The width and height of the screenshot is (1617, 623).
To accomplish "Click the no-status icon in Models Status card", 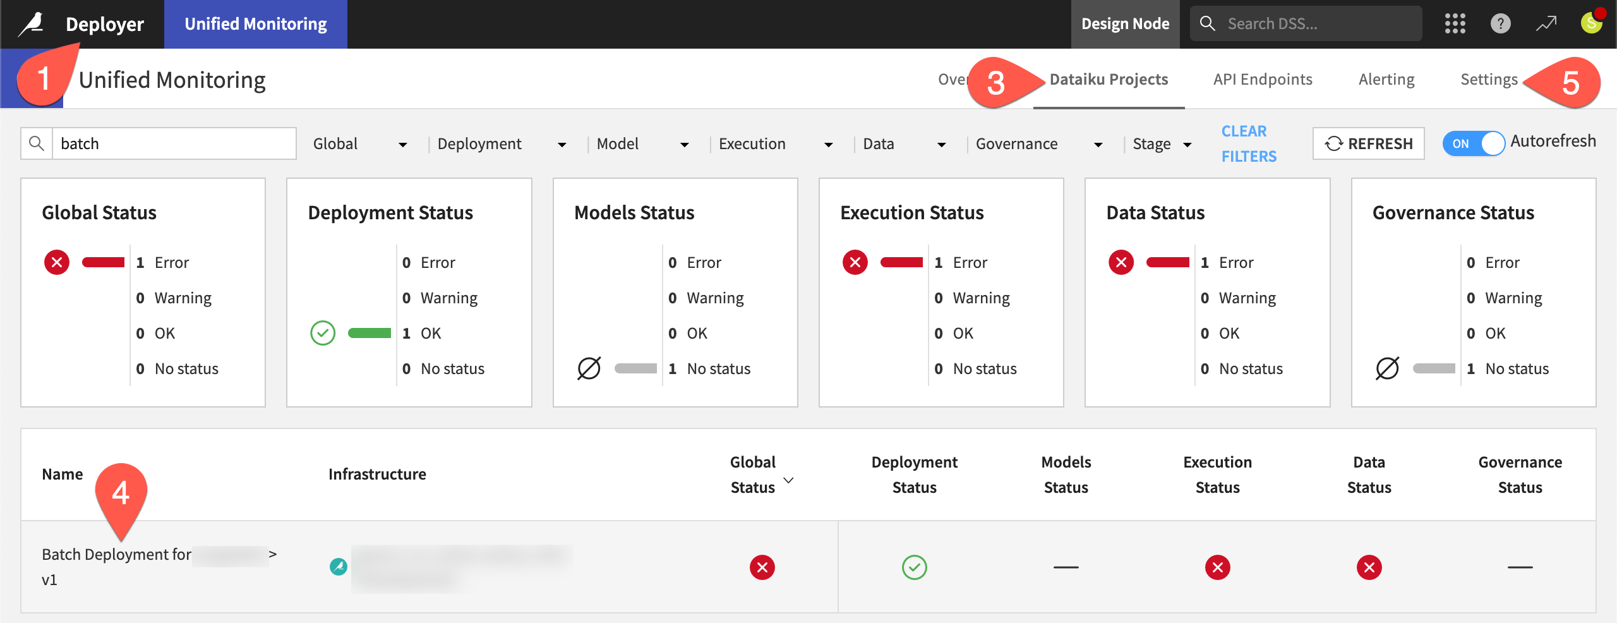I will tap(589, 368).
